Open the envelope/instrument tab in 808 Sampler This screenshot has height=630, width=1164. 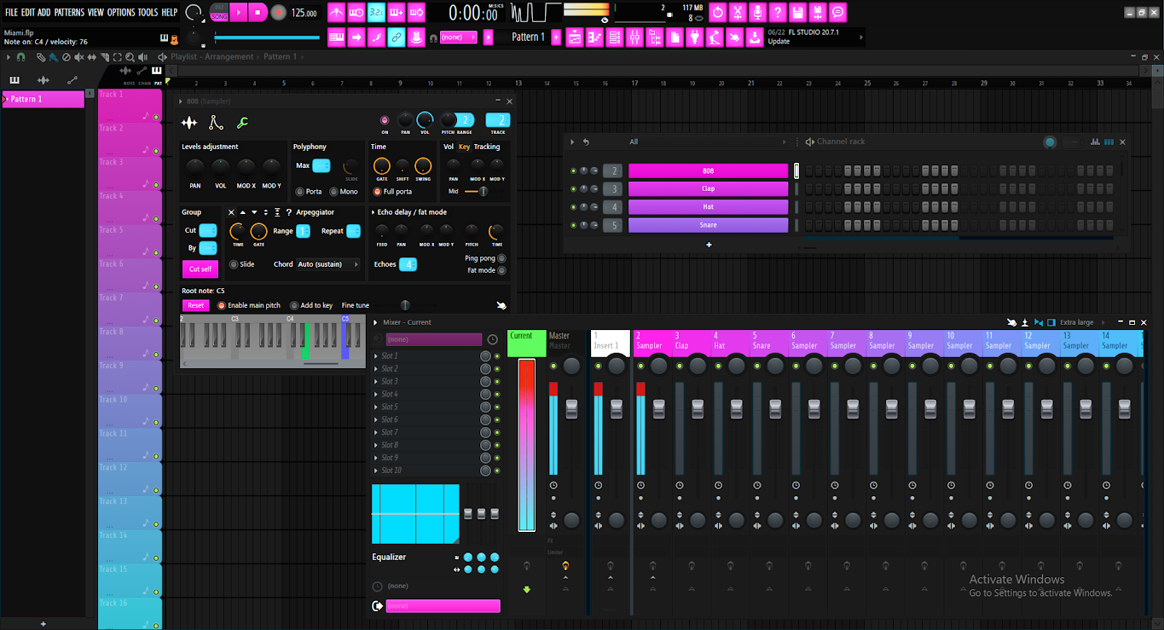point(217,123)
